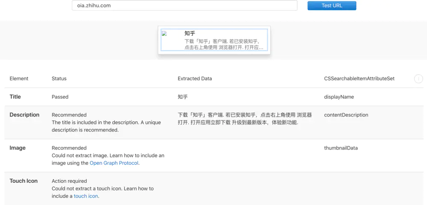Click the displayName attribute cell
Image resolution: width=427 pixels, height=205 pixels.
click(x=339, y=97)
